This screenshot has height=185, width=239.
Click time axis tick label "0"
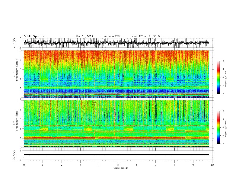(x=24, y=165)
